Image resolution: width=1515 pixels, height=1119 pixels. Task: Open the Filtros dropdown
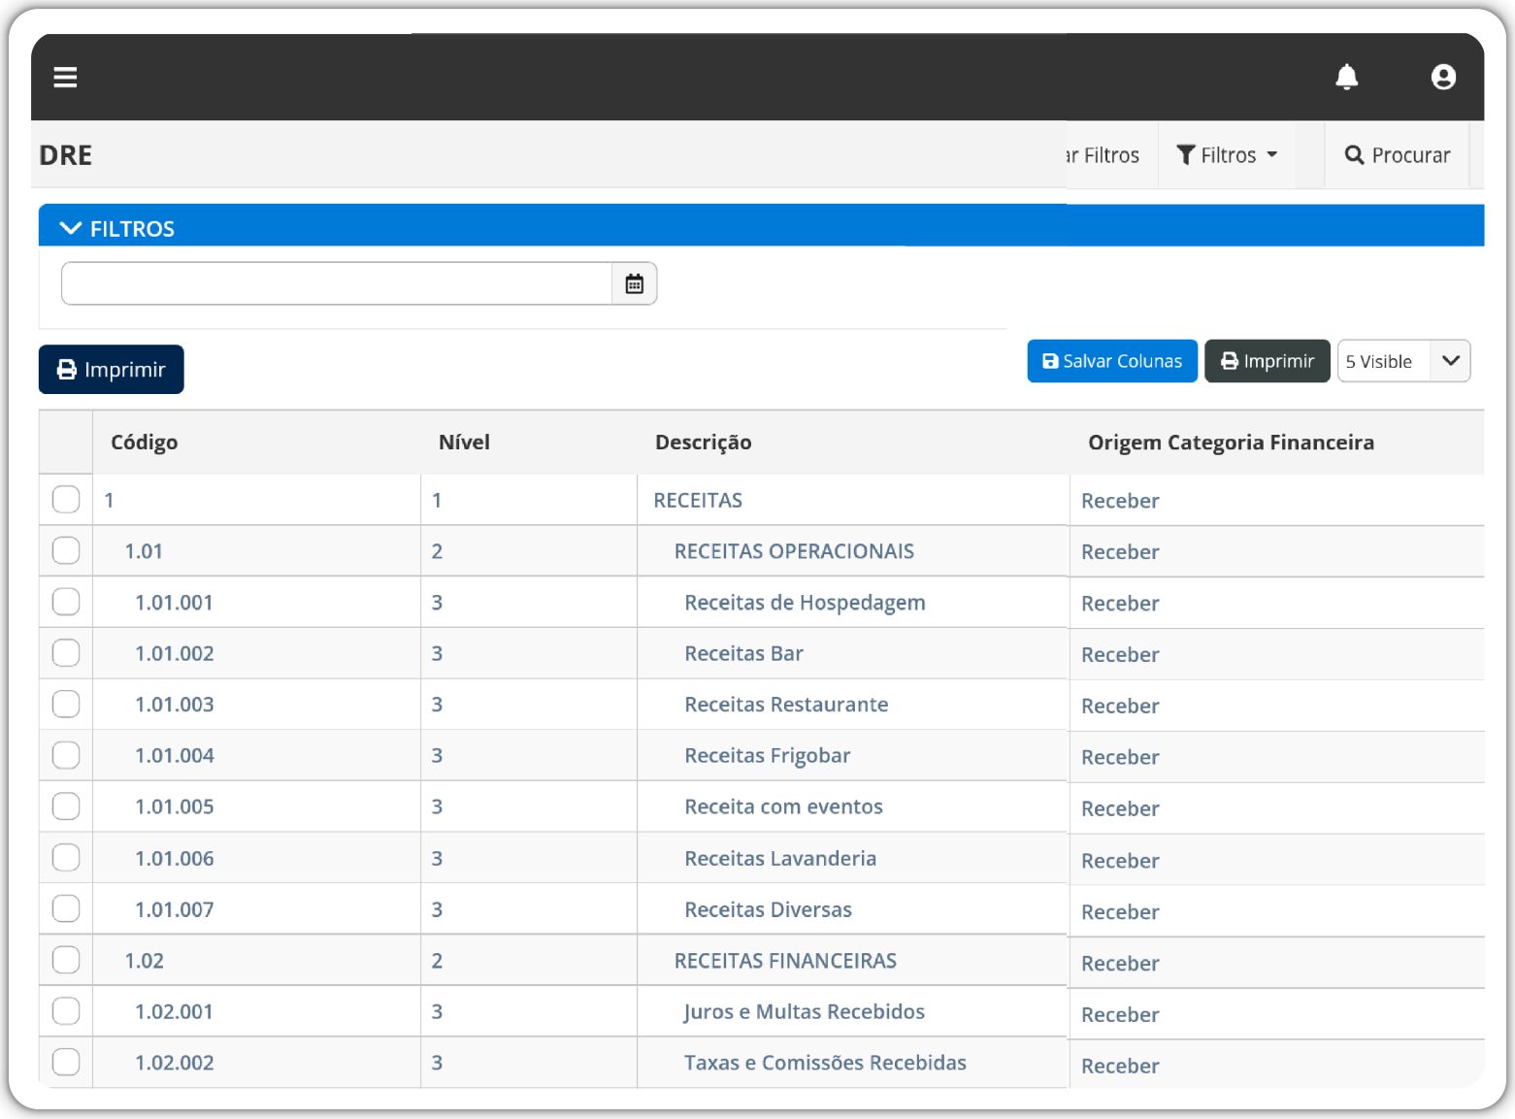(1227, 155)
